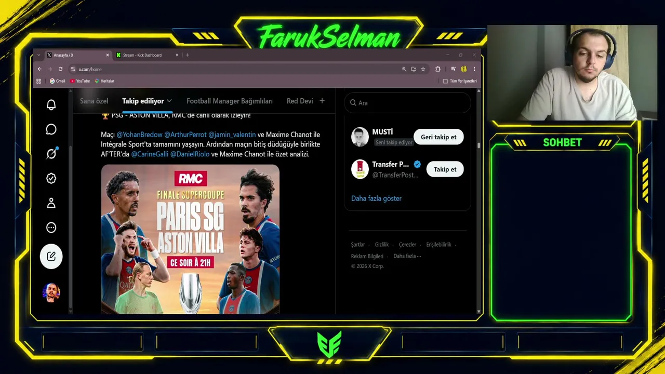Click the @TransferPost... handle
This screenshot has height=374, width=665.
pyautogui.click(x=395, y=175)
